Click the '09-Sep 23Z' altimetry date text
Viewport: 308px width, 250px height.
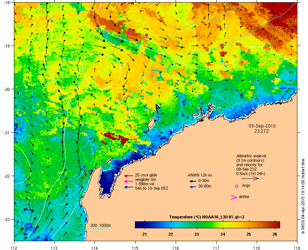tap(246, 169)
